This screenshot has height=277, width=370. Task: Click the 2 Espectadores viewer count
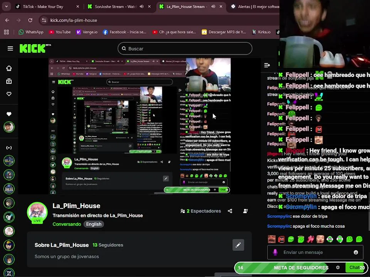click(201, 211)
